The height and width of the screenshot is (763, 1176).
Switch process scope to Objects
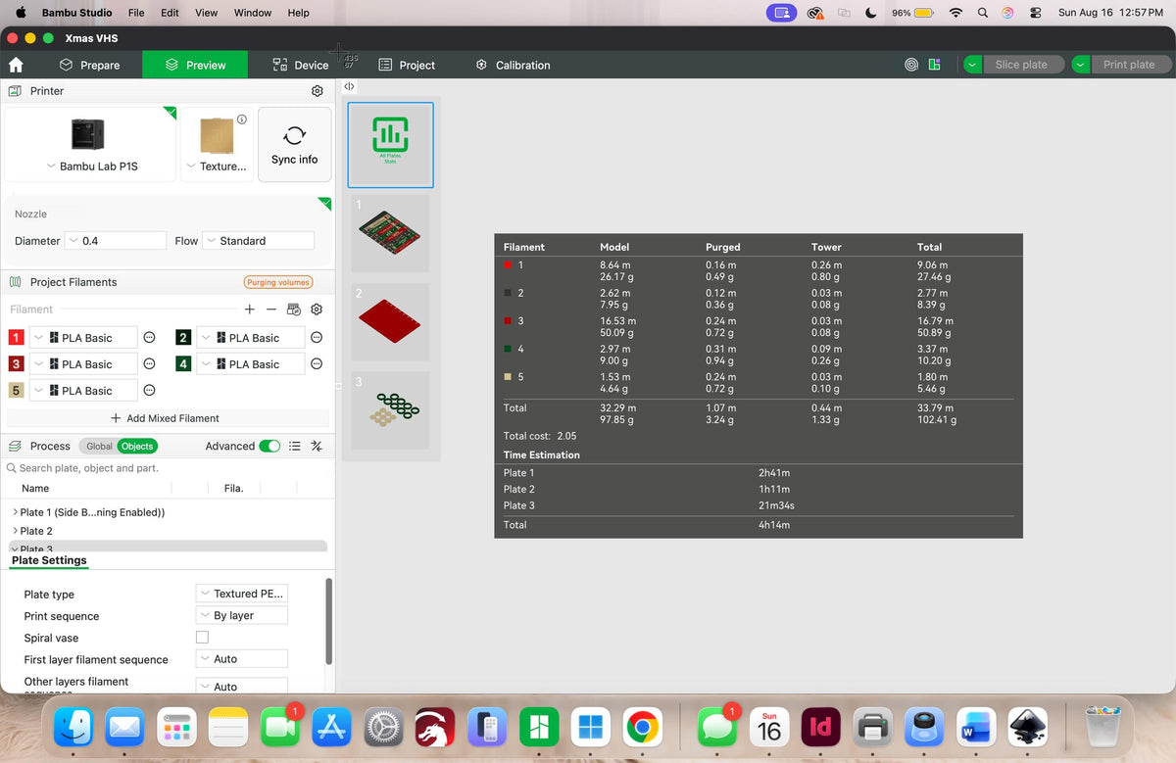(137, 446)
